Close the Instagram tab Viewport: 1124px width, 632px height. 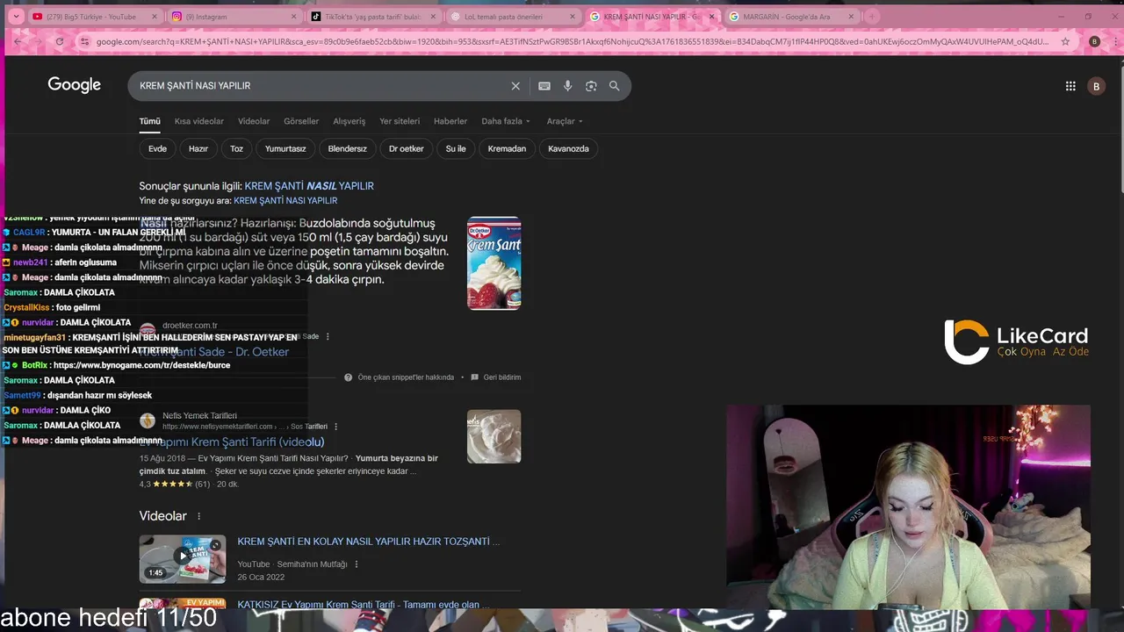tap(293, 17)
